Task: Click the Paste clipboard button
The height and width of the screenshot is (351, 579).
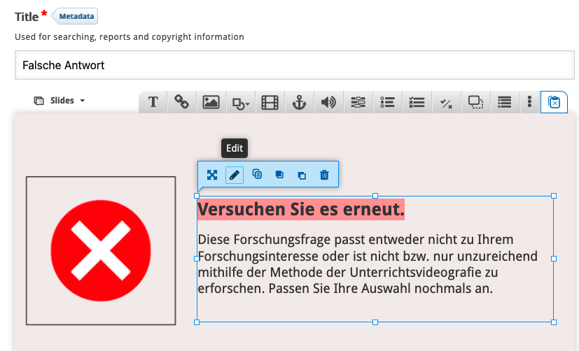Action: tap(554, 102)
